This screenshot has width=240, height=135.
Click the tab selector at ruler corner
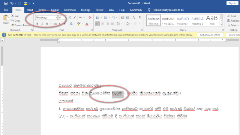[x=2, y=40]
